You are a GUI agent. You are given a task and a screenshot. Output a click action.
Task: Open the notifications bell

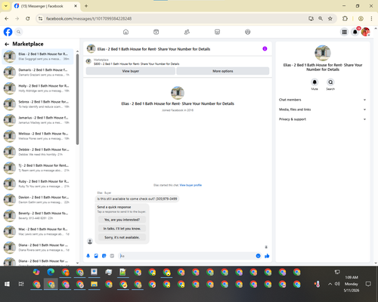click(x=355, y=32)
